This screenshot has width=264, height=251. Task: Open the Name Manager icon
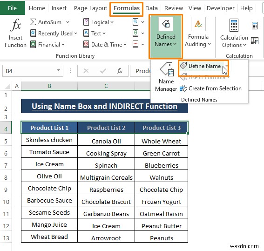pos(167,69)
